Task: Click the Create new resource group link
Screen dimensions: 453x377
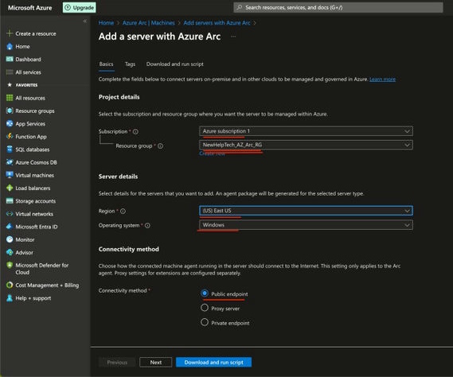Action: coord(213,154)
